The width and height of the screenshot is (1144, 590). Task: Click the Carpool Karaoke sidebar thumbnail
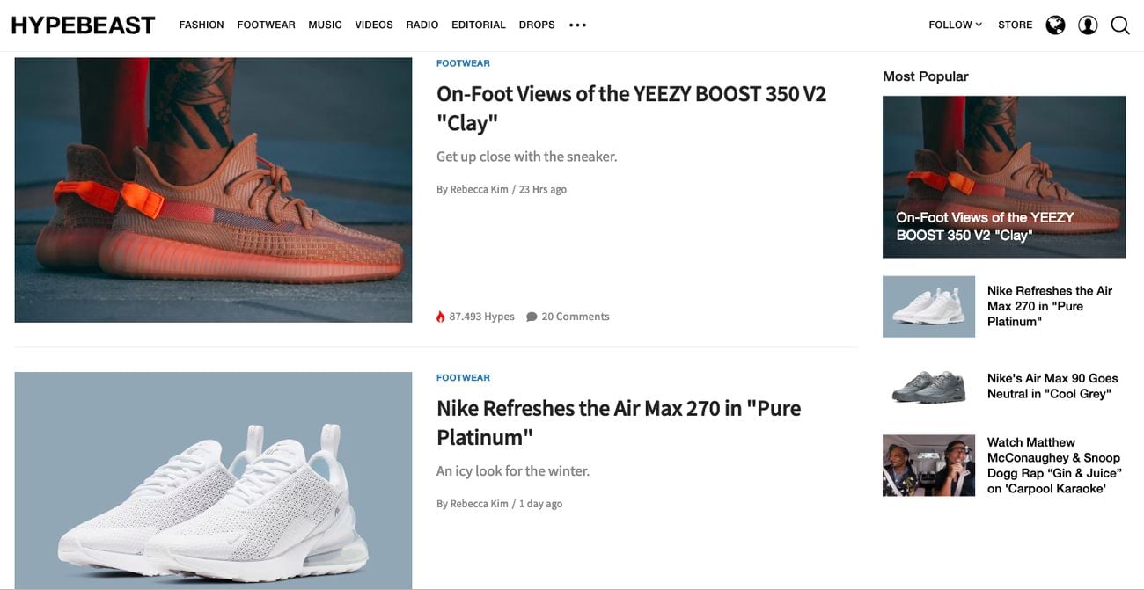coord(928,464)
